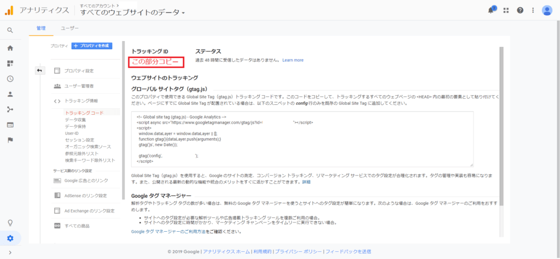Viewport: 560px width, 259px height.
Task: Open more options vertical dots menu
Action: click(x=533, y=10)
